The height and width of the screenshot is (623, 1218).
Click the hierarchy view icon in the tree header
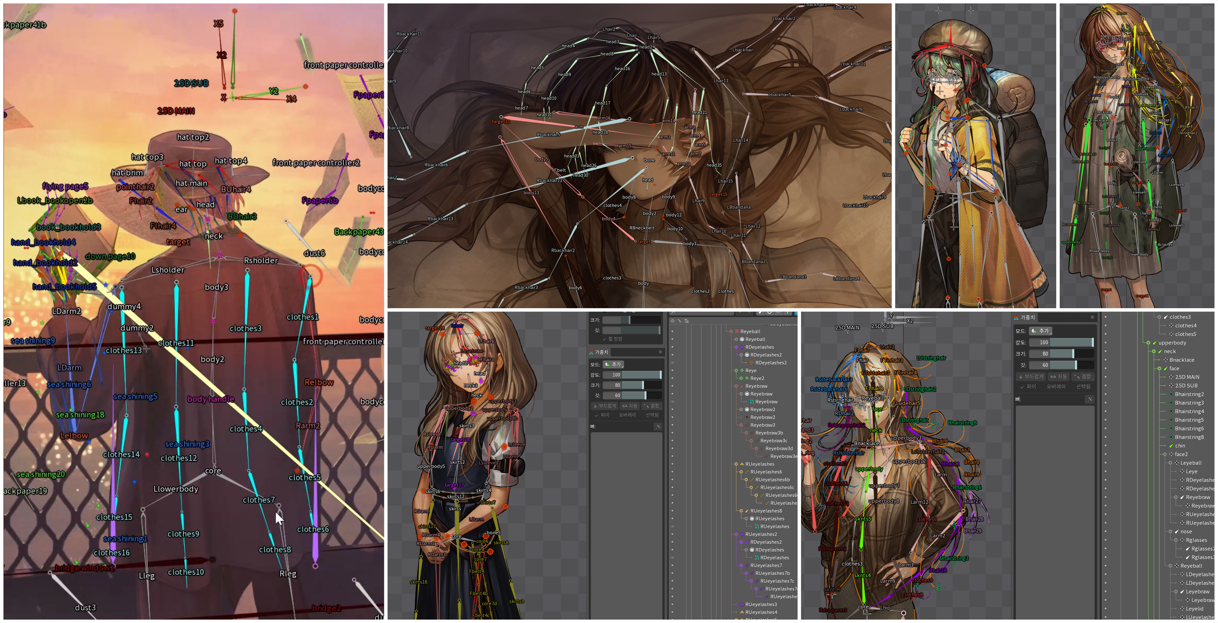click(x=686, y=321)
